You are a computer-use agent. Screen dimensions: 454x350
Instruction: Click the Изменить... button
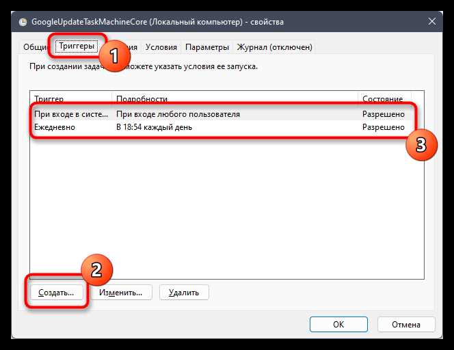121,293
